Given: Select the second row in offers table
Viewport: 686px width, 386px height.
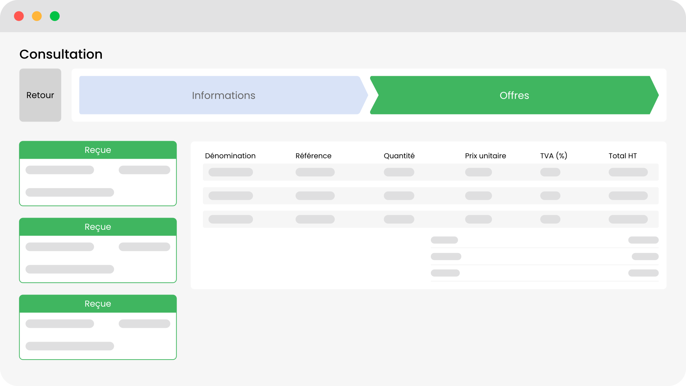Looking at the screenshot, I should 430,196.
